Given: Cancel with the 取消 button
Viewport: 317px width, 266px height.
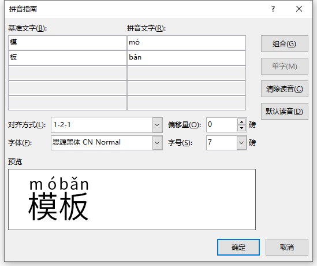Looking at the screenshot, I should pos(287,247).
